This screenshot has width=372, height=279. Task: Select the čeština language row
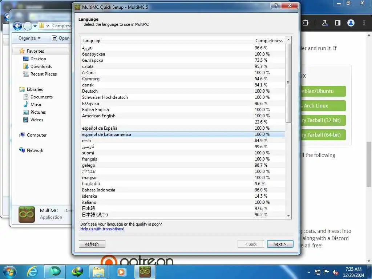pyautogui.click(x=183, y=73)
